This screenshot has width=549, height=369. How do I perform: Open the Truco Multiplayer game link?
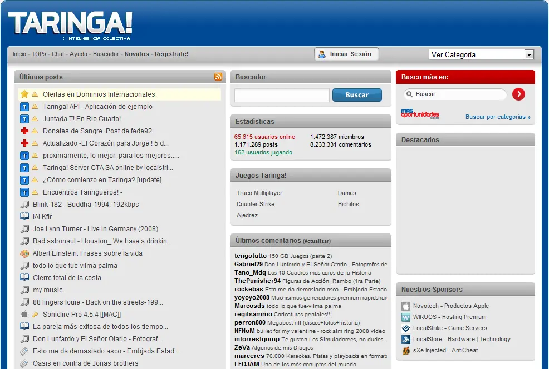click(259, 193)
